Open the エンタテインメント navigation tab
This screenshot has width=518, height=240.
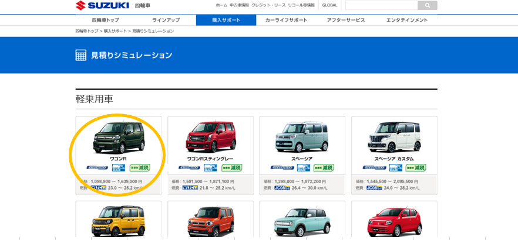[406, 20]
